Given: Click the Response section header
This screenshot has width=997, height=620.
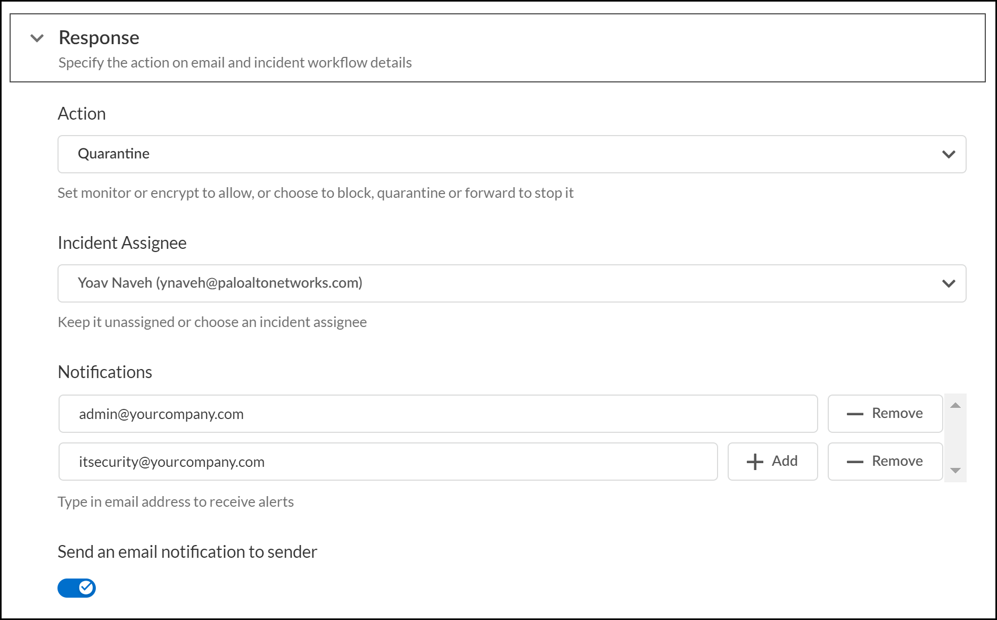Looking at the screenshot, I should 98,37.
